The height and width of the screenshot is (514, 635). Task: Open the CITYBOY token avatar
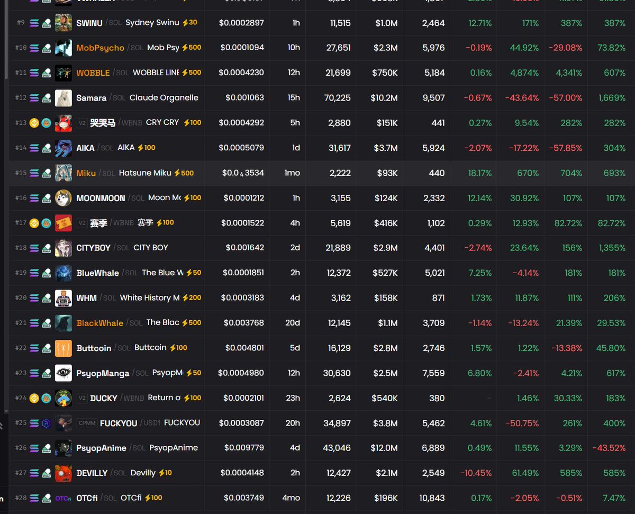pyautogui.click(x=63, y=248)
